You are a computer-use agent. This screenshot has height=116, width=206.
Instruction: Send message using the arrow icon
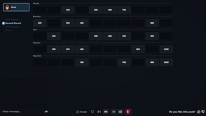[46, 112]
